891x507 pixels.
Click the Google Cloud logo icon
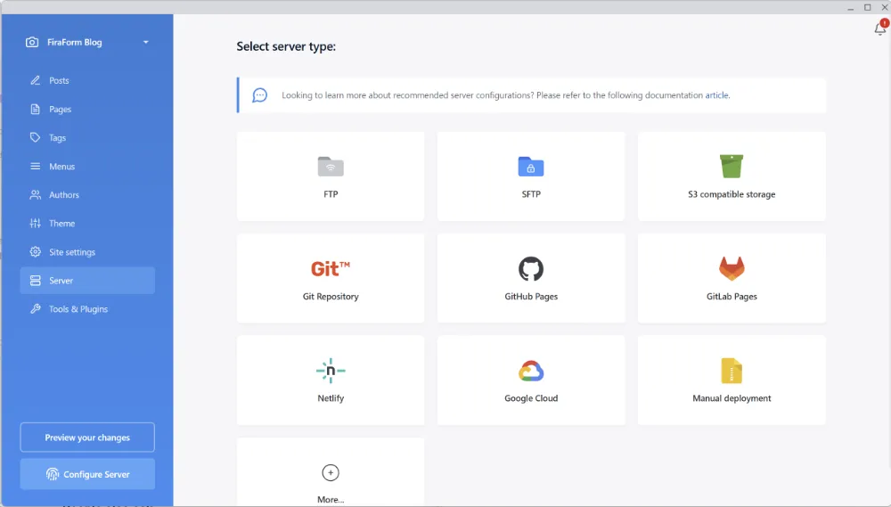[x=531, y=371]
